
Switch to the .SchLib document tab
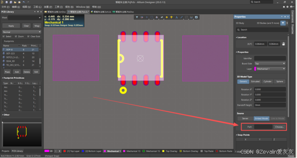tap(101, 12)
